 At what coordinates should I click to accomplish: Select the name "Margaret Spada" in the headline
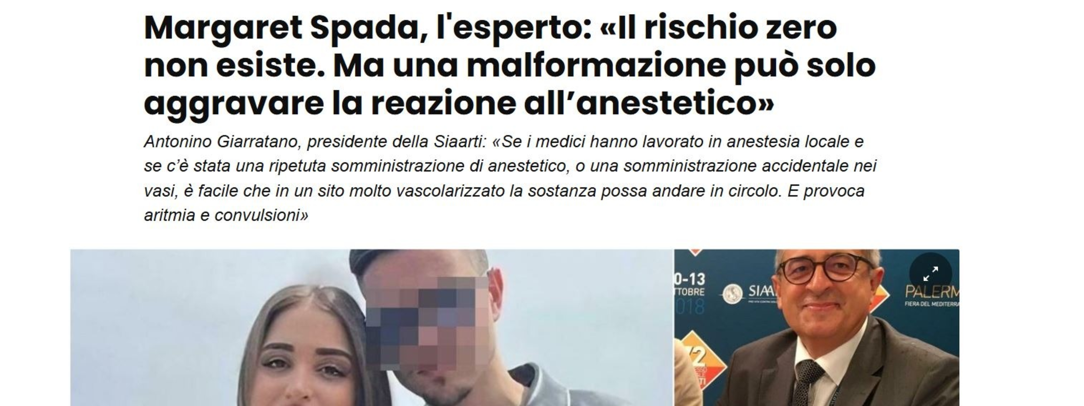282,28
